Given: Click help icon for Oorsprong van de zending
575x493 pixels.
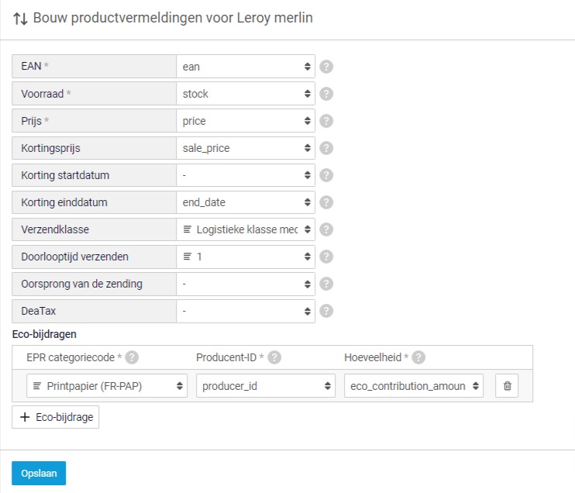Looking at the screenshot, I should (326, 284).
